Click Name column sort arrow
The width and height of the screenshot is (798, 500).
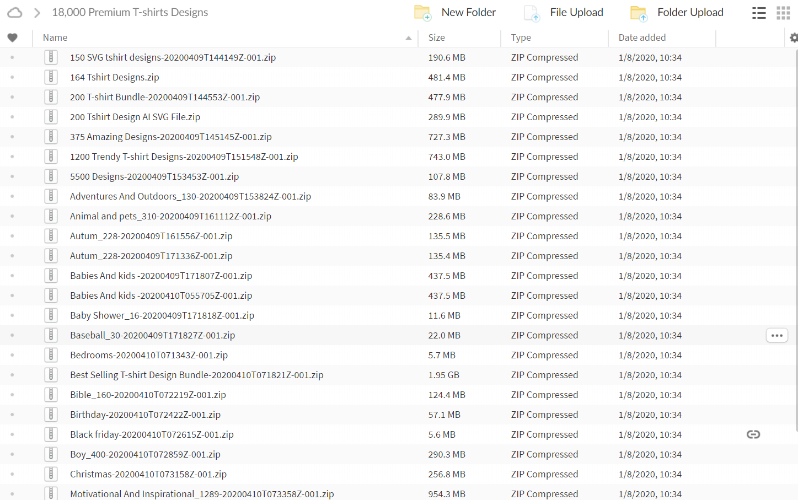click(408, 38)
